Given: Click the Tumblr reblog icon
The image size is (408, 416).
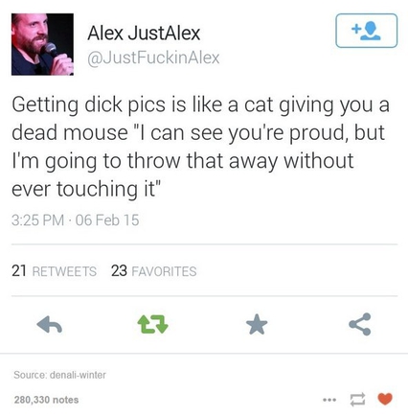Looking at the screenshot, I should click(x=357, y=400).
